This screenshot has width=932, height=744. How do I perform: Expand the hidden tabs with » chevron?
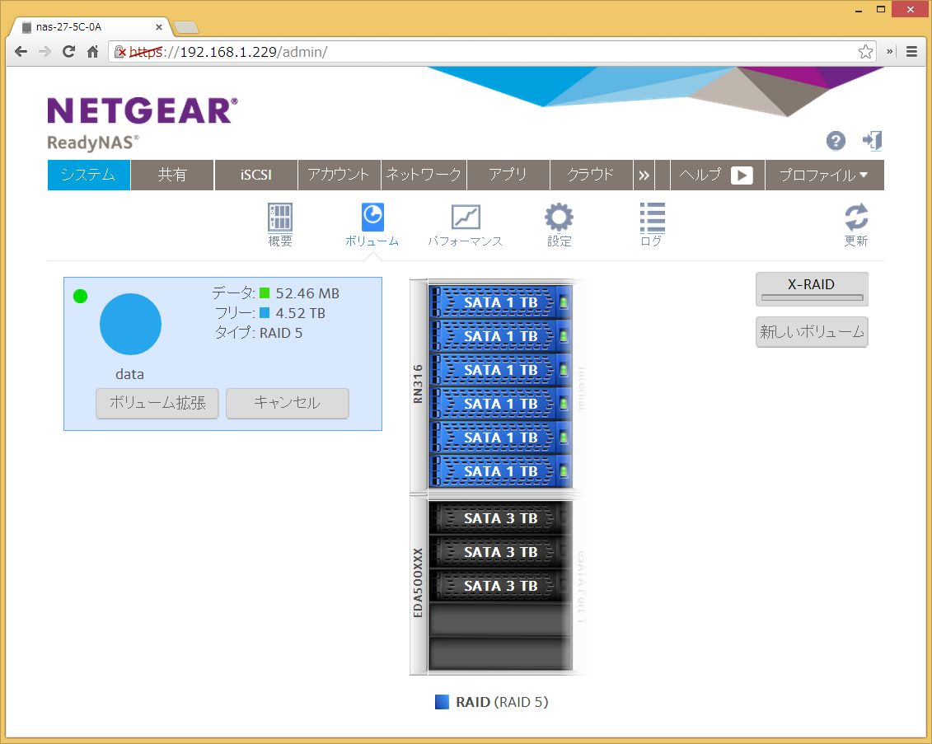tap(644, 175)
